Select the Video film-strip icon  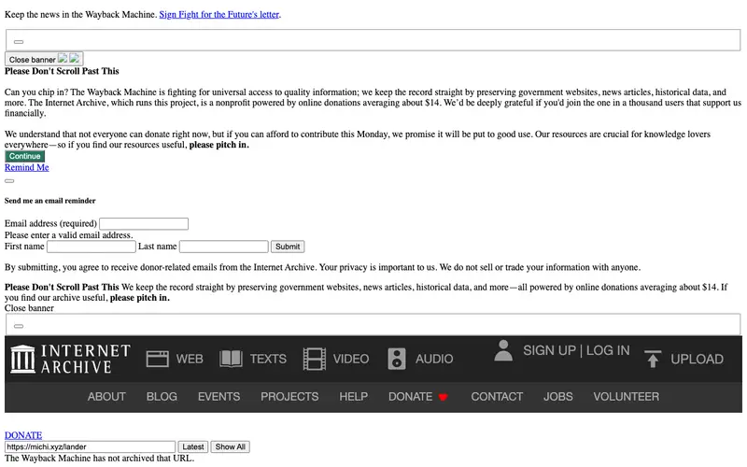315,359
